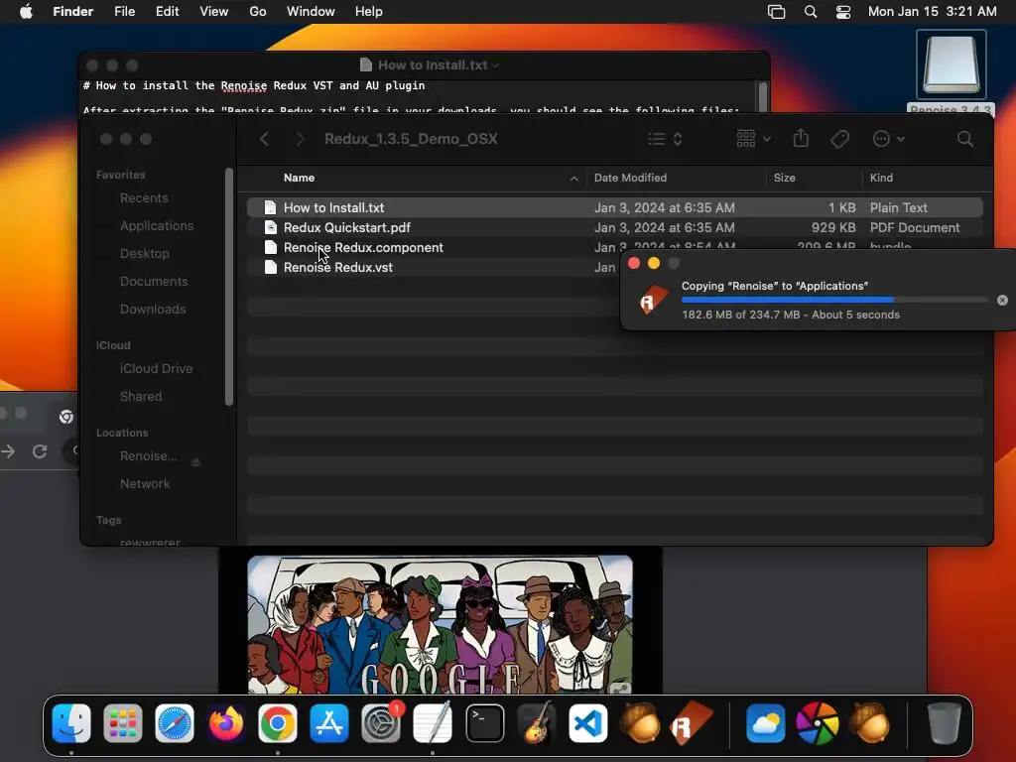This screenshot has width=1016, height=762.
Task: Open GarageBand guitar icon in Dock
Action: 537,723
